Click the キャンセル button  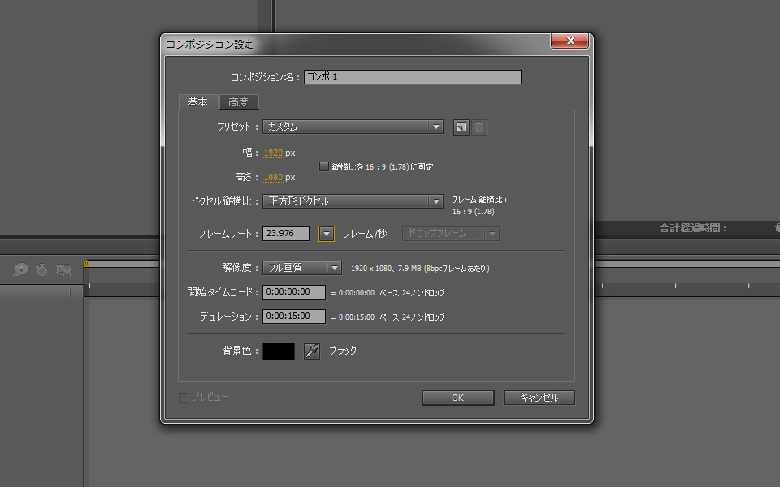point(539,398)
